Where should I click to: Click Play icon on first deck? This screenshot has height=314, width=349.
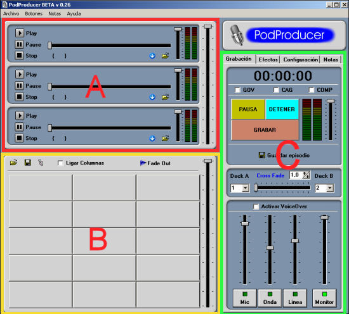(x=20, y=33)
